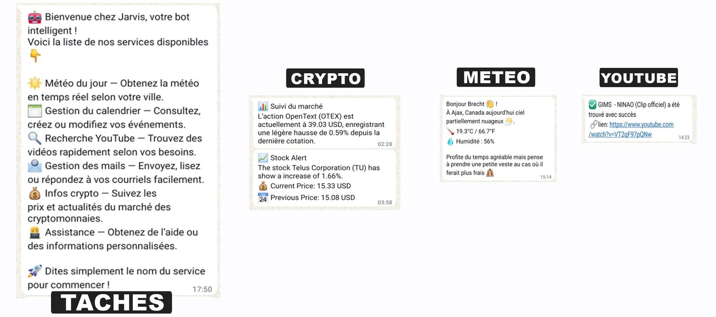Click the METEO heading label
The width and height of the screenshot is (716, 317).
[x=496, y=77]
